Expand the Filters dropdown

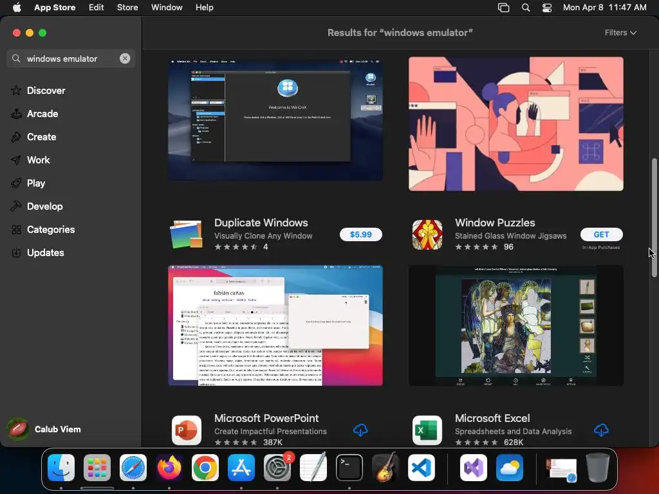coord(620,32)
